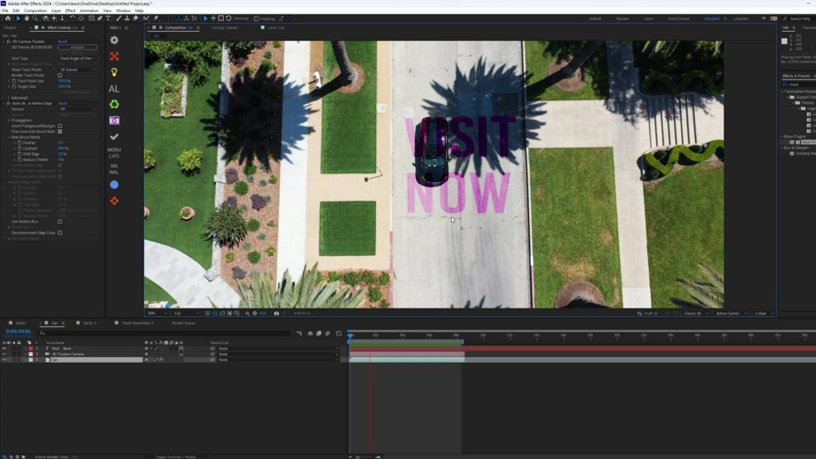Open the graph editor timeline icon
816x459 pixels.
pyautogui.click(x=339, y=334)
